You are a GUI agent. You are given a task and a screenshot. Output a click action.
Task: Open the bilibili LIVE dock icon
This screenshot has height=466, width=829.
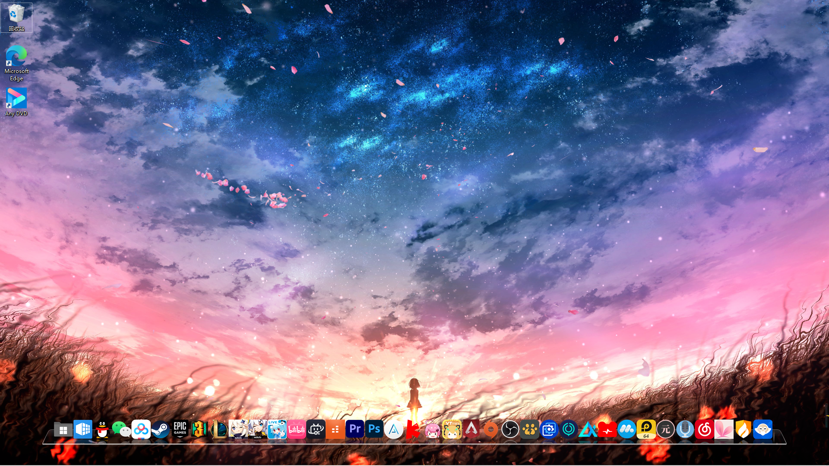pyautogui.click(x=277, y=430)
